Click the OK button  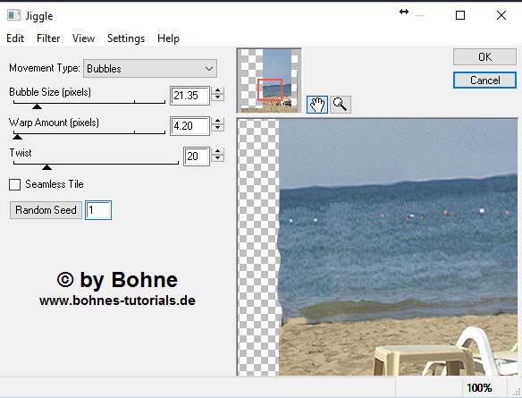[x=484, y=57]
